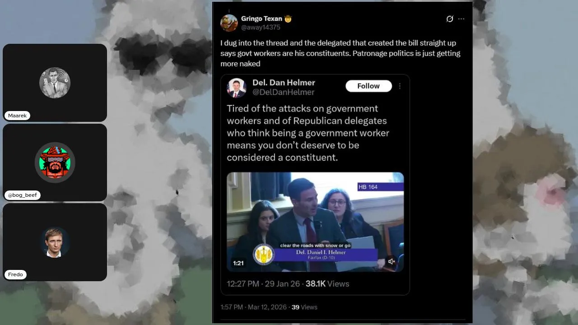578x325 pixels.
Task: Open the three-dot more menu on Gringo Texan's post
Action: tap(461, 19)
